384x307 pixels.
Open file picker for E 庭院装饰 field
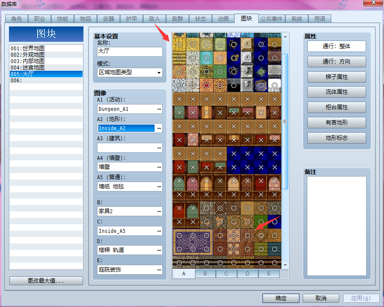click(159, 270)
